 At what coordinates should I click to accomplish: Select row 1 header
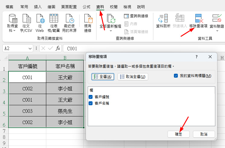4,66
